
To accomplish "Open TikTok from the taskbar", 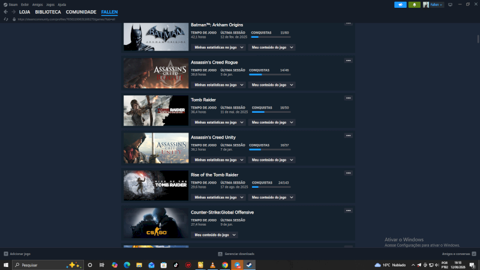I will [176, 265].
